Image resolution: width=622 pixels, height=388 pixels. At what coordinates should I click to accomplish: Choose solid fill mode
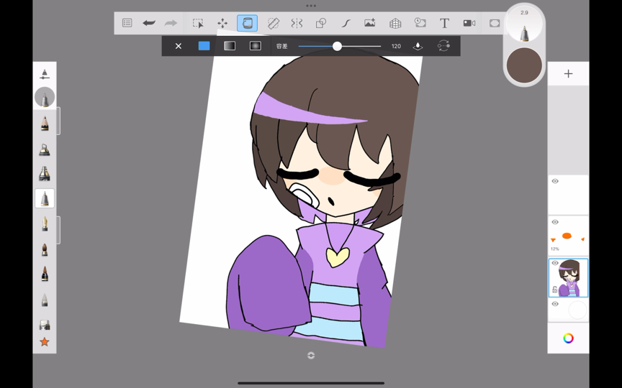[x=204, y=46]
